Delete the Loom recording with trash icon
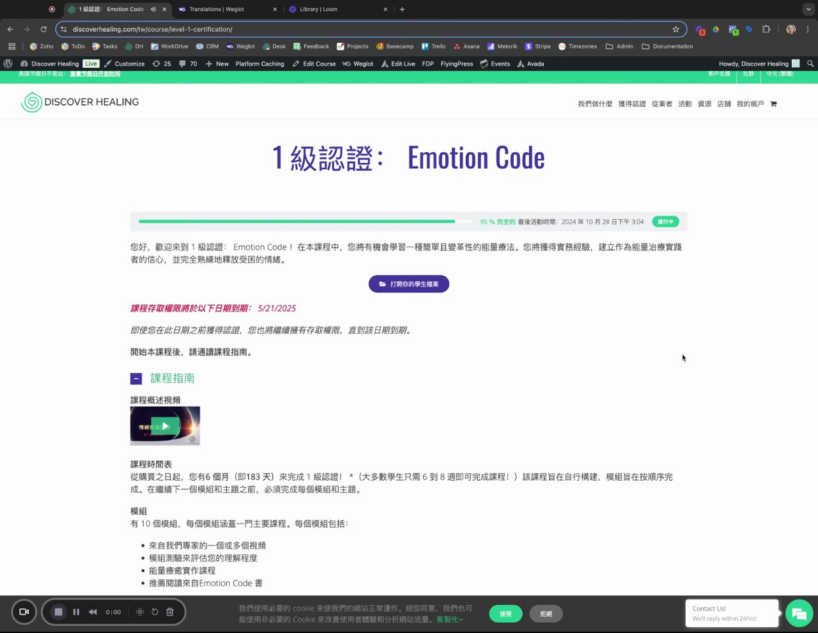Image resolution: width=818 pixels, height=633 pixels. (x=170, y=612)
